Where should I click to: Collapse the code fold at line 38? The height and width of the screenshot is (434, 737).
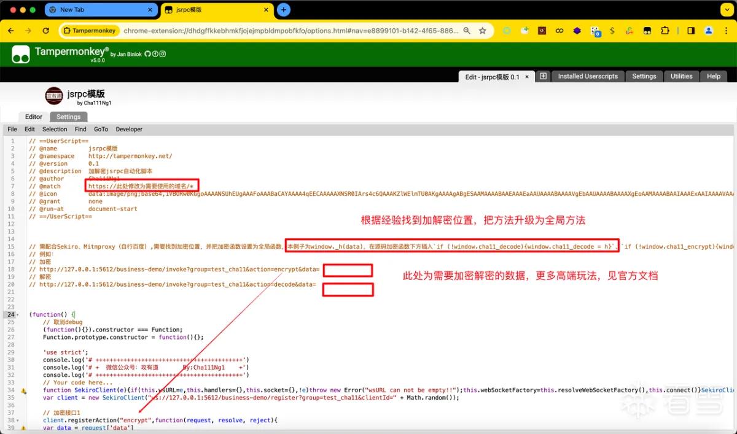tap(18, 420)
